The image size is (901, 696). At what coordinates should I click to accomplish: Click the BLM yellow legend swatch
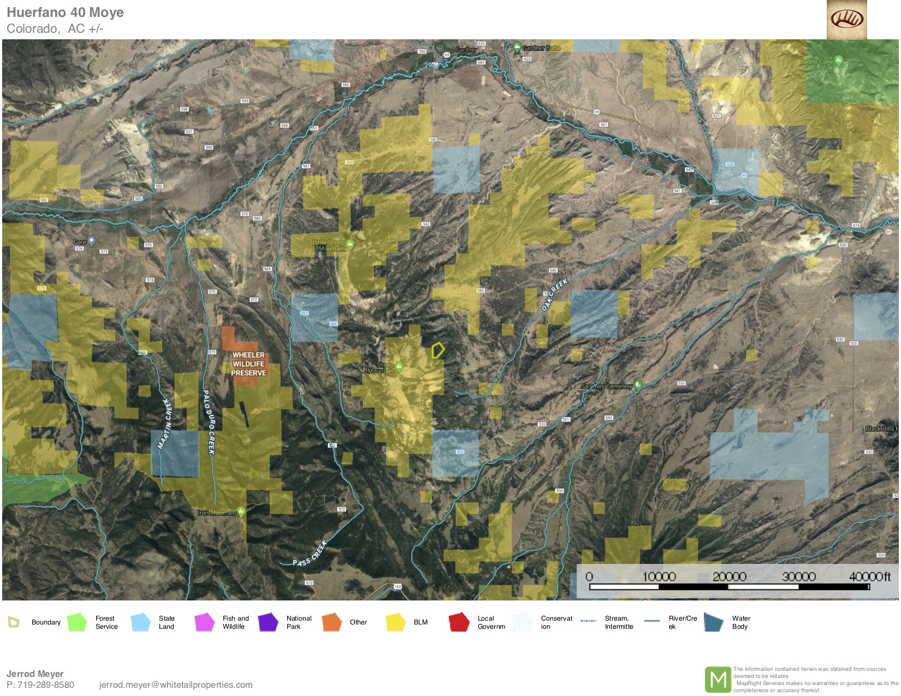click(395, 622)
